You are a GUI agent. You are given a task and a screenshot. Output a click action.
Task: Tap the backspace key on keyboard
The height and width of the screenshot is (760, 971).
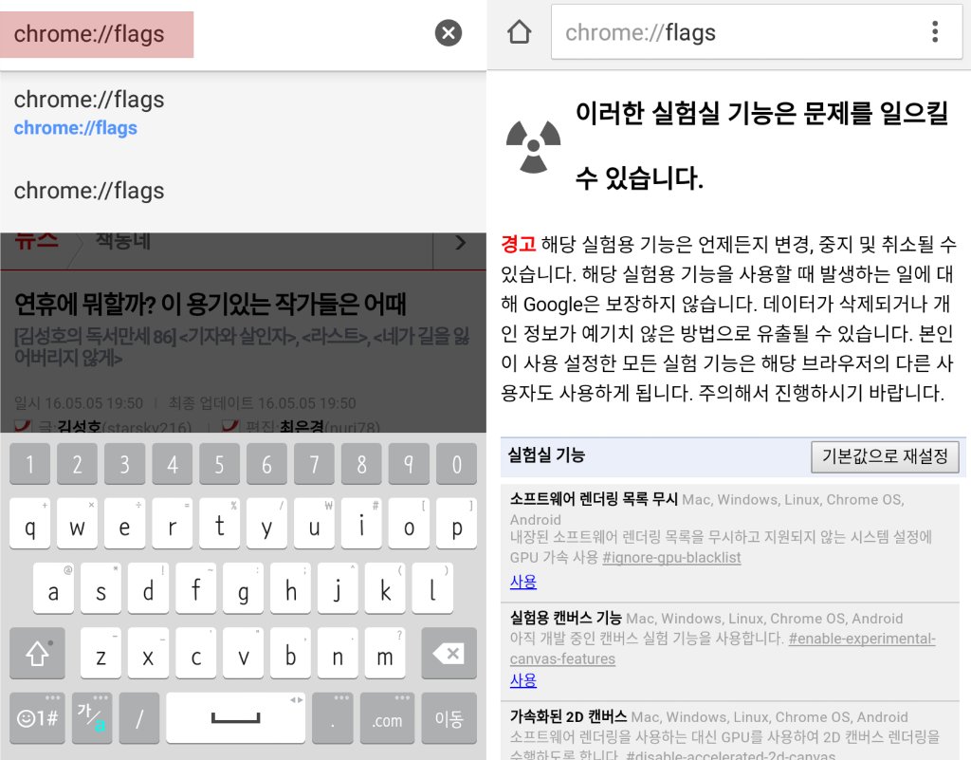[x=449, y=653]
